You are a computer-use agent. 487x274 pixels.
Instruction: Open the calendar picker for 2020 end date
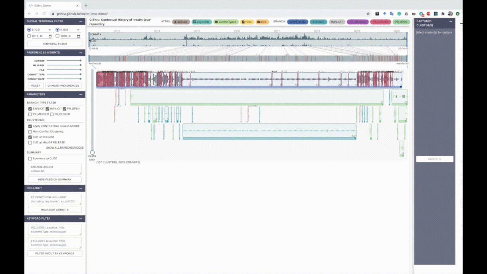coord(78,36)
